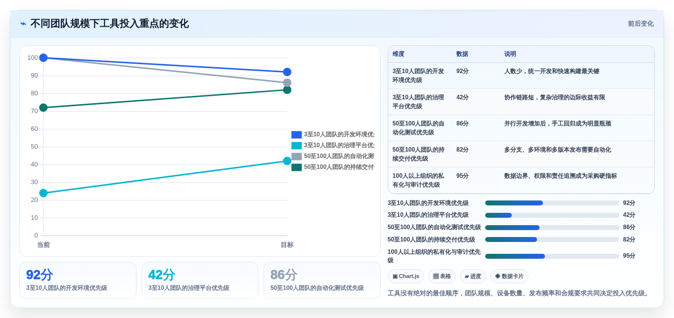Click the lightning icon beside the title
The width and height of the screenshot is (674, 318).
tap(23, 24)
